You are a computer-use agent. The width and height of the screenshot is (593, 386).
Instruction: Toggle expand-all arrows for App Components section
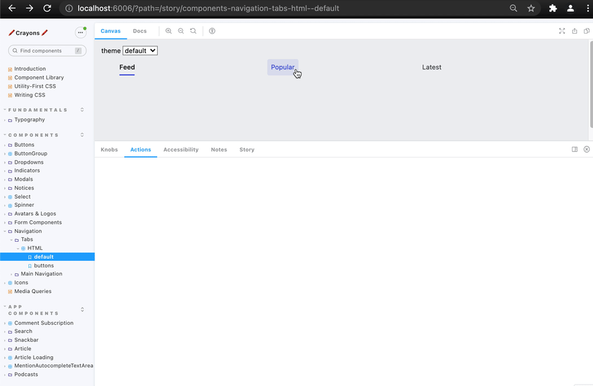click(x=82, y=310)
